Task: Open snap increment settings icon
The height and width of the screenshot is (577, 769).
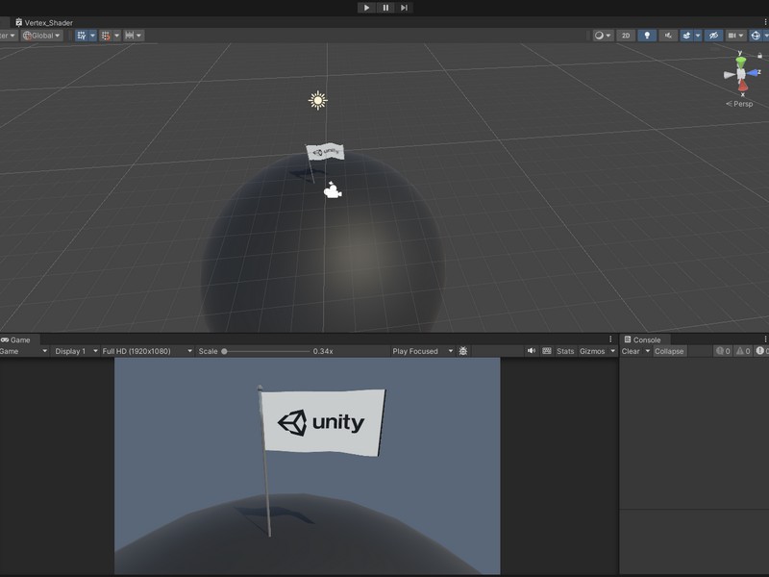Action: 130,36
